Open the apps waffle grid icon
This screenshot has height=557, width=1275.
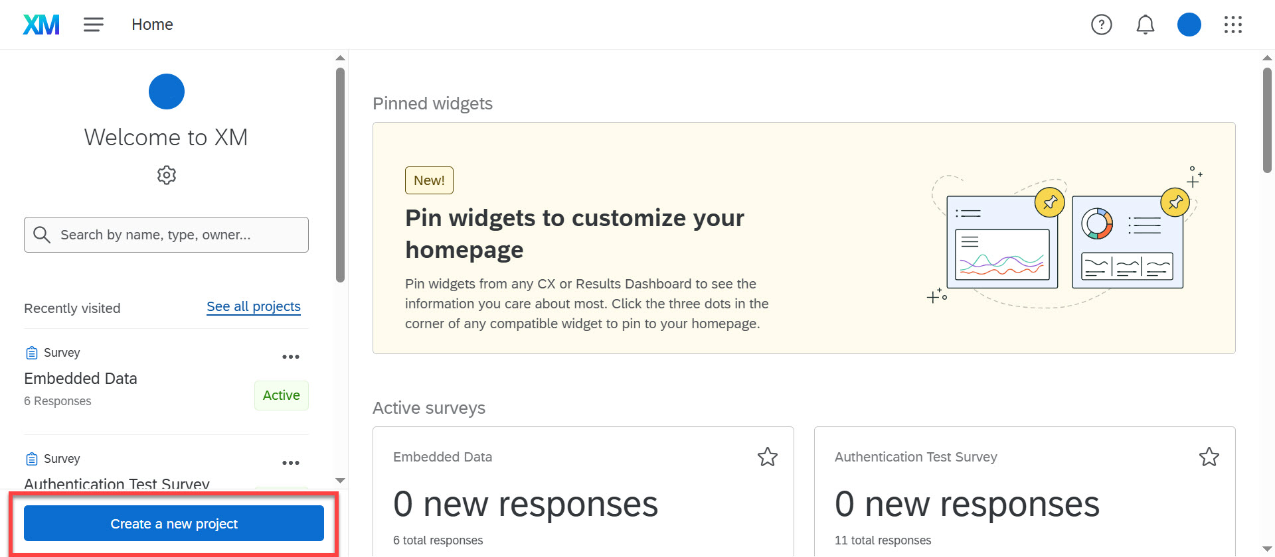pyautogui.click(x=1233, y=25)
